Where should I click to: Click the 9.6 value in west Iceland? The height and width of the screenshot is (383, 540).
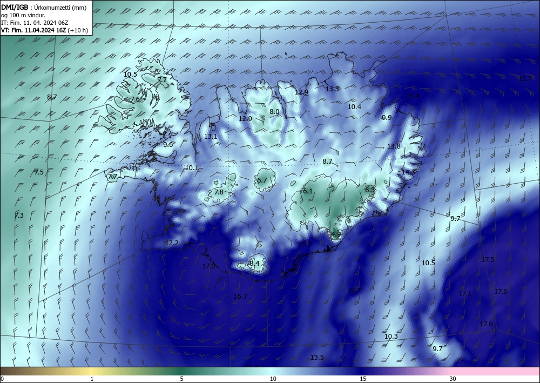(x=168, y=145)
